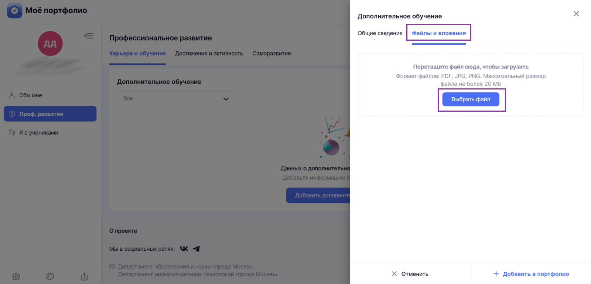Collapse the sidebar with the menu icon
Viewport: 591px width, 284px height.
pos(89,36)
